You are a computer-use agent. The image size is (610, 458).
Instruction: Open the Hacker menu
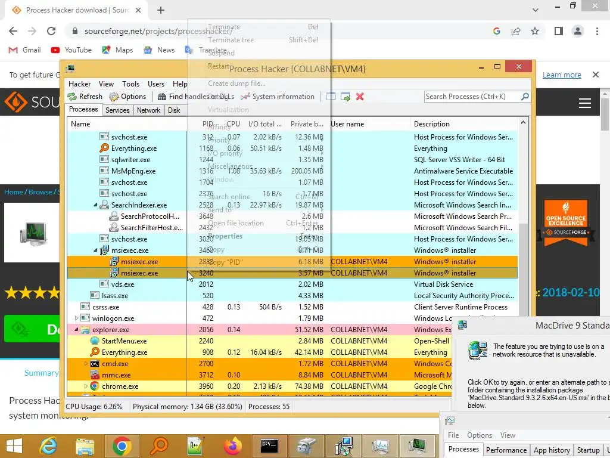coord(79,84)
